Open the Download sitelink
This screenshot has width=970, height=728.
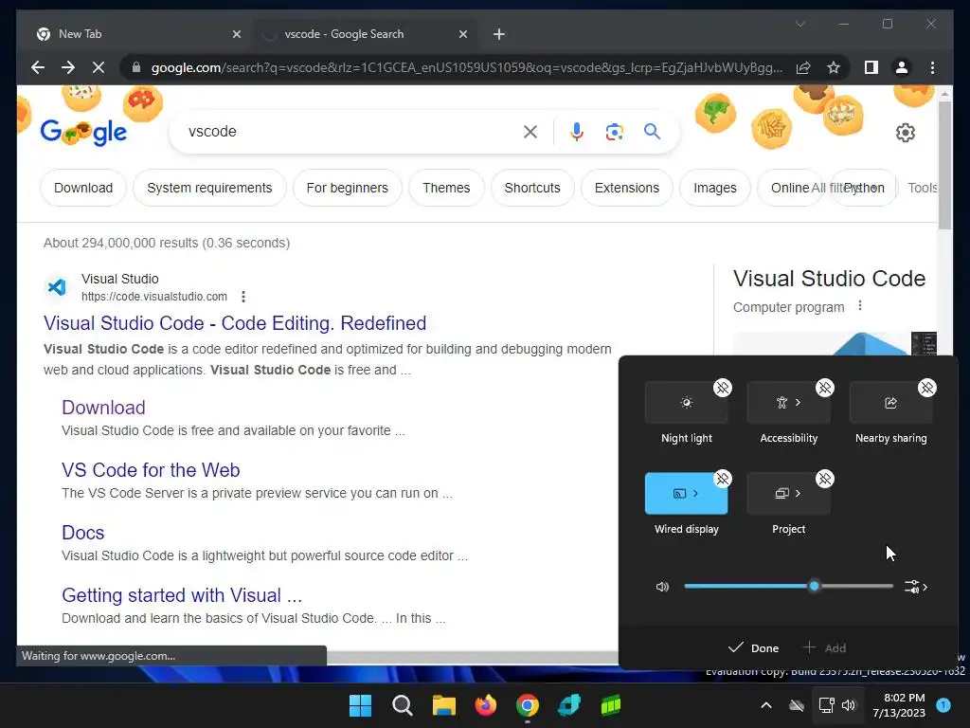103,408
